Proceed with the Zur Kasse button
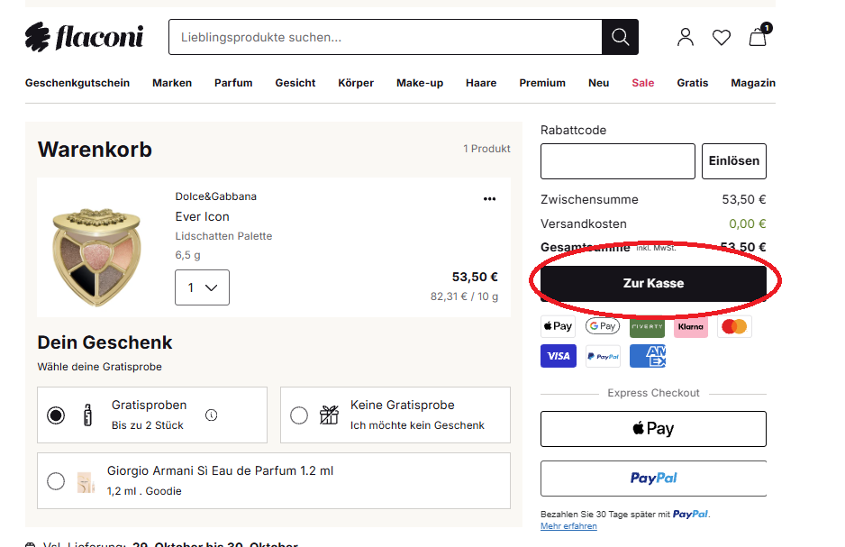 pos(653,284)
